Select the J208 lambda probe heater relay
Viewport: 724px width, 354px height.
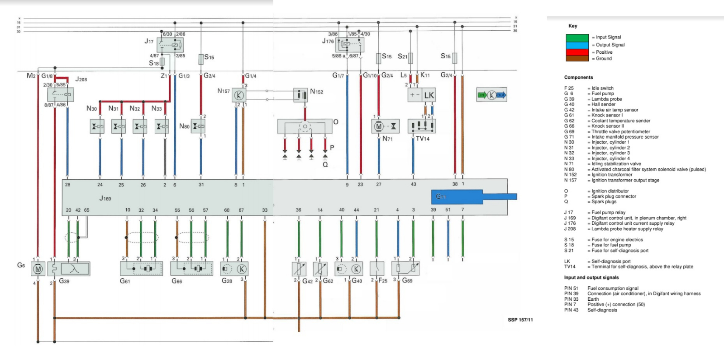[61, 94]
